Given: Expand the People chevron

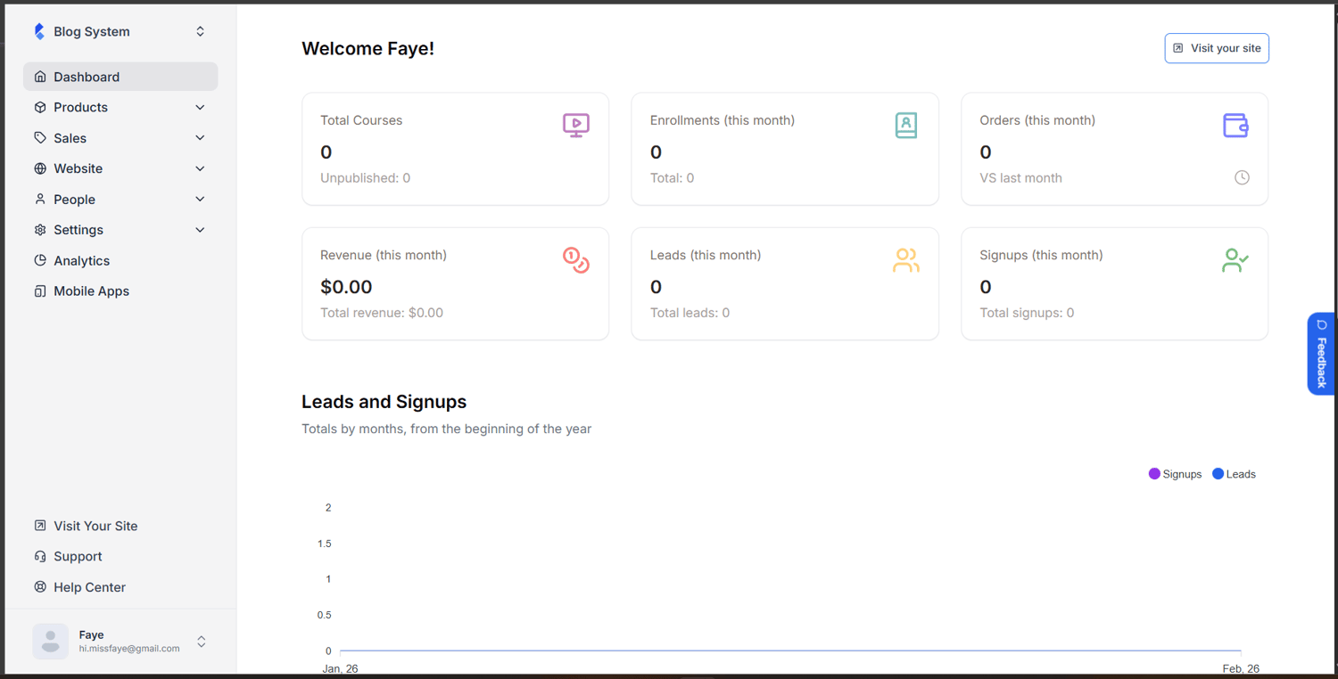Looking at the screenshot, I should (200, 199).
